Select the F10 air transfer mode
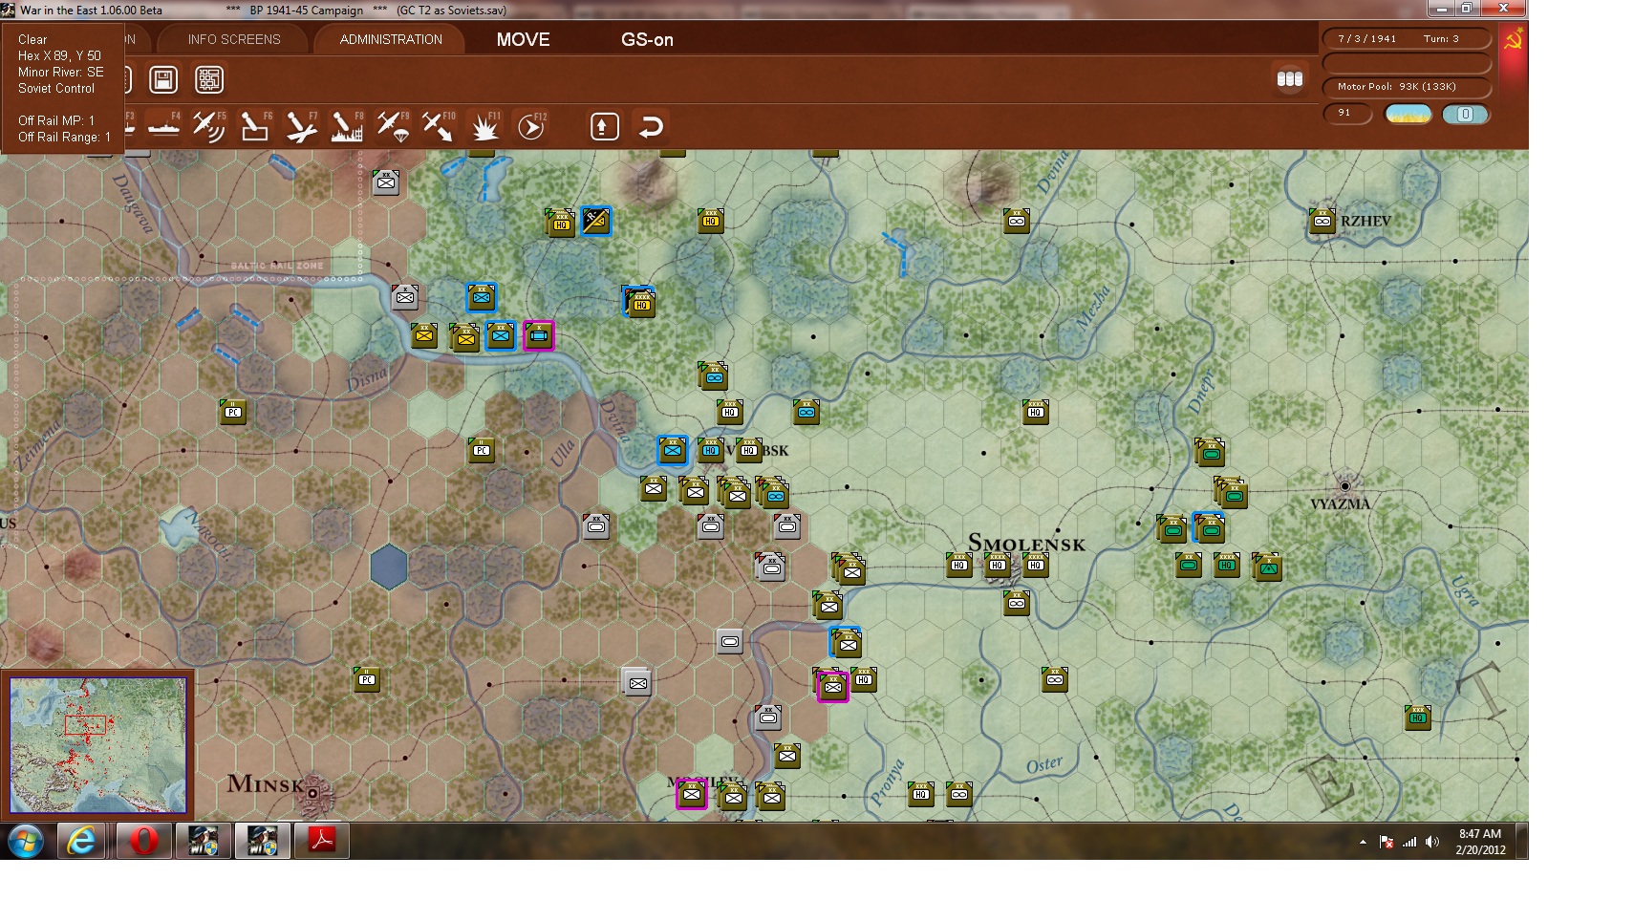 coord(439,126)
